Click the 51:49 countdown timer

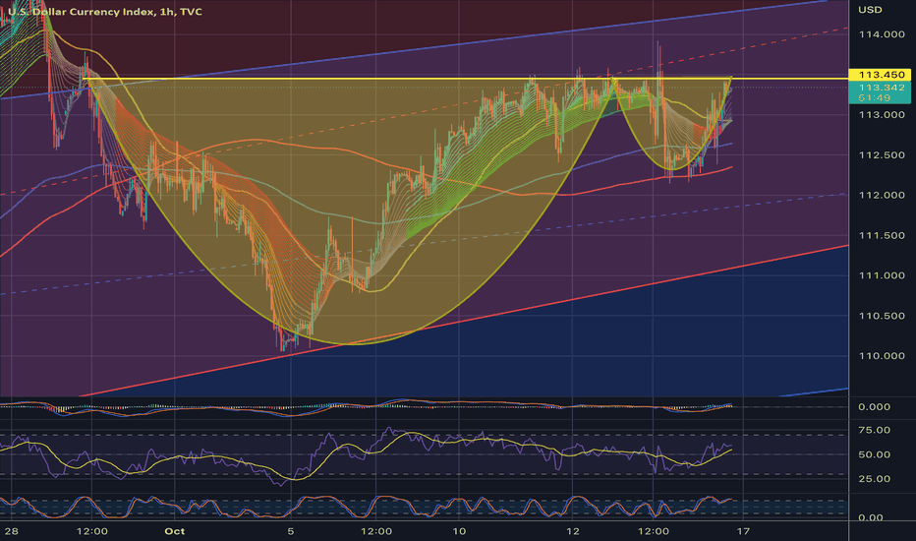[874, 98]
